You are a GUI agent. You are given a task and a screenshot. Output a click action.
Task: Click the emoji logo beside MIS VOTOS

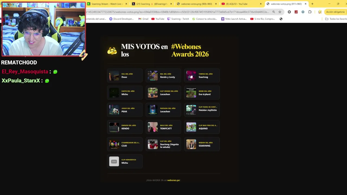pos(112,51)
